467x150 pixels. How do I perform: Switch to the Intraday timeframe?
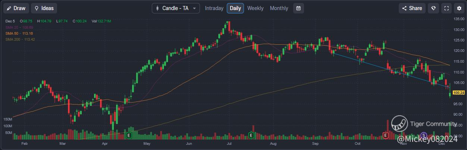[214, 8]
